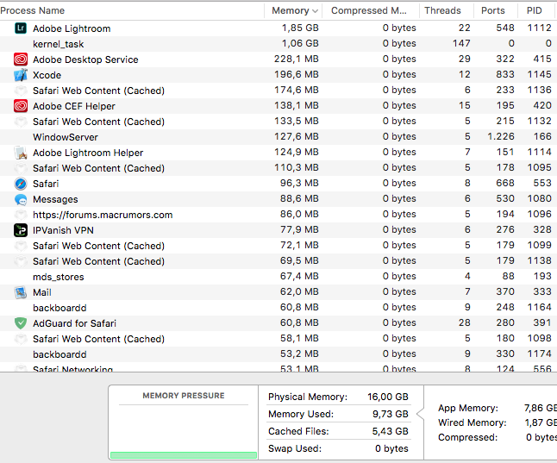557x463 pixels.
Task: Click the Xcode app icon
Action: [21, 75]
